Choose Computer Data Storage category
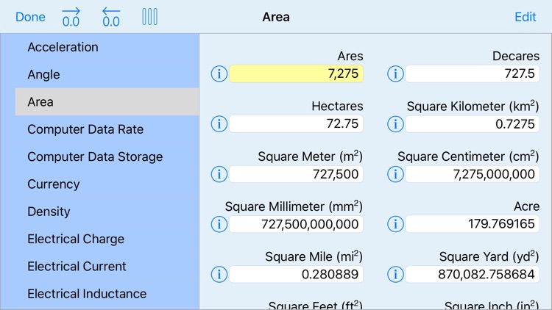 tap(107, 156)
